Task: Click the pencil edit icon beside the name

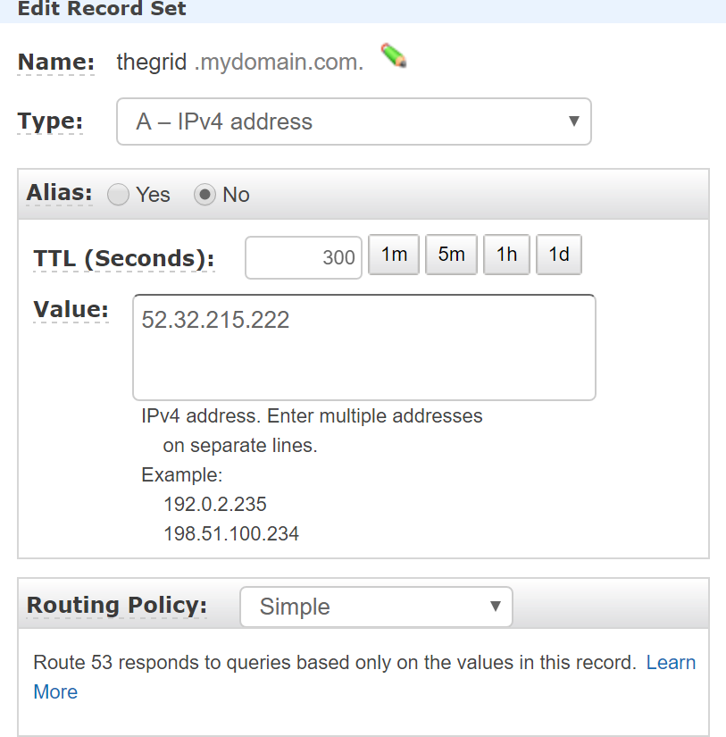Action: (393, 55)
